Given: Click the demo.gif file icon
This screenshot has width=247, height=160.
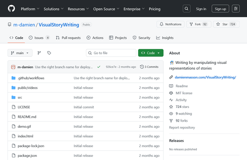Looking at the screenshot, I should pos(14,127).
